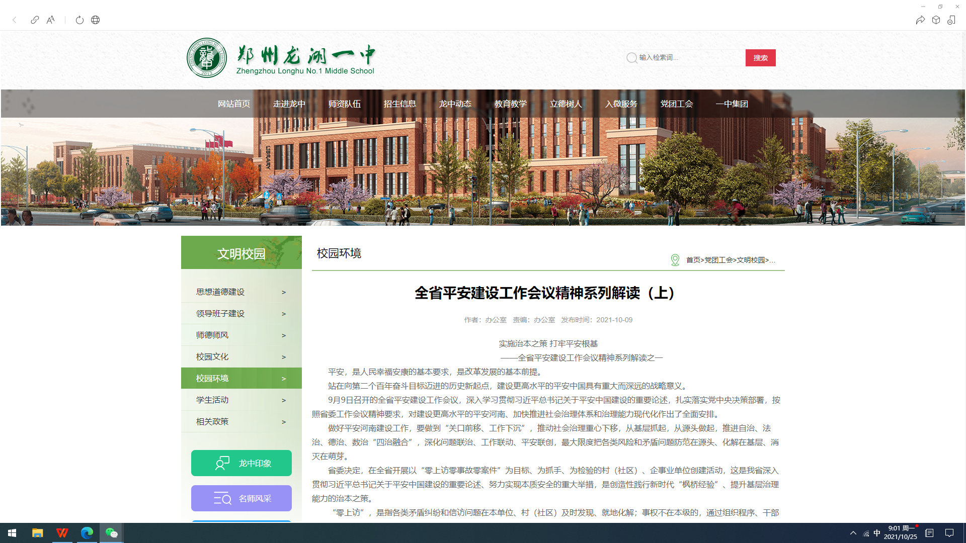Expand the 师德师风 sidebar arrow
966x543 pixels.
[x=283, y=335]
